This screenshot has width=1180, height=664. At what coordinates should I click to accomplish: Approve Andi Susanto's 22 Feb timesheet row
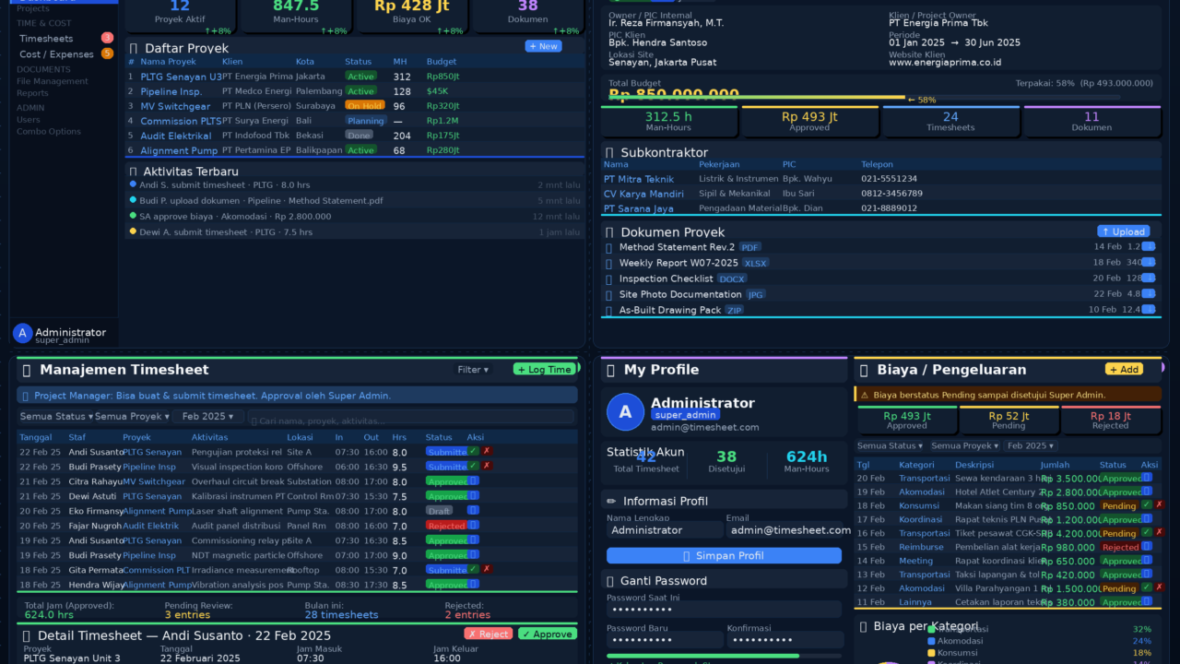tap(473, 452)
